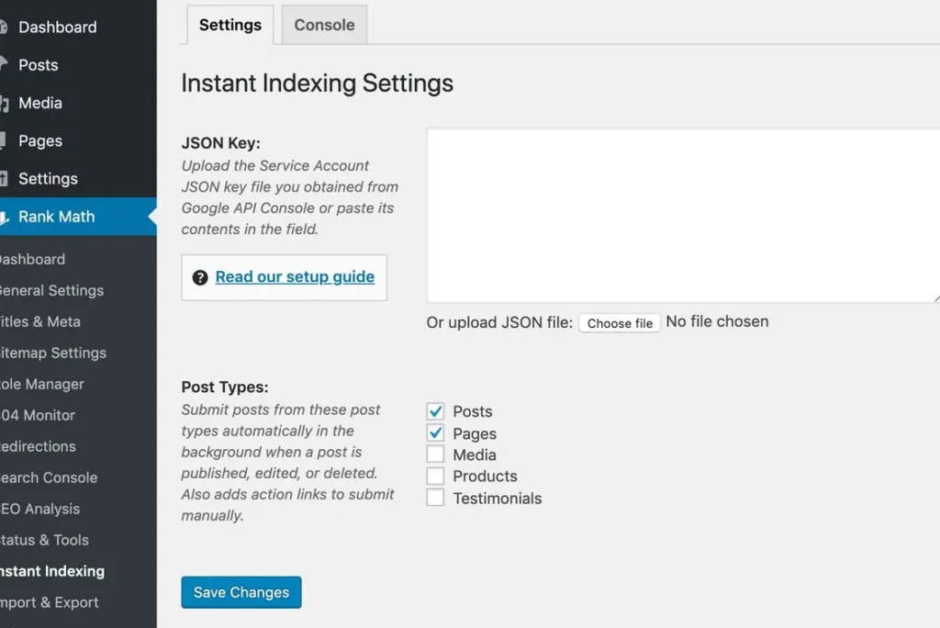940x628 pixels.
Task: Select the Settings tab
Action: click(x=229, y=25)
